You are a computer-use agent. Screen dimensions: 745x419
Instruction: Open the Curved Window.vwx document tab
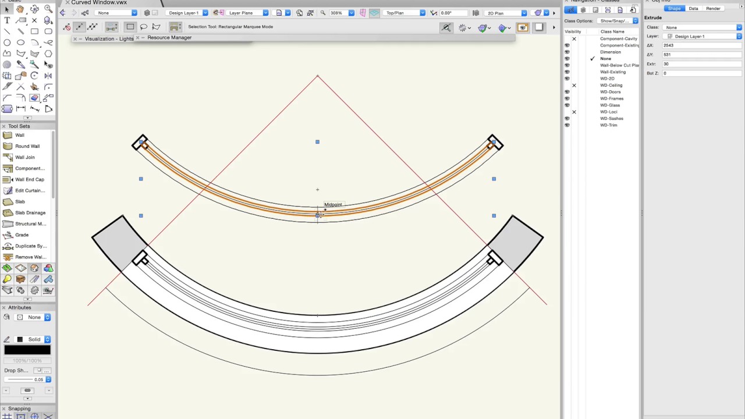[99, 2]
